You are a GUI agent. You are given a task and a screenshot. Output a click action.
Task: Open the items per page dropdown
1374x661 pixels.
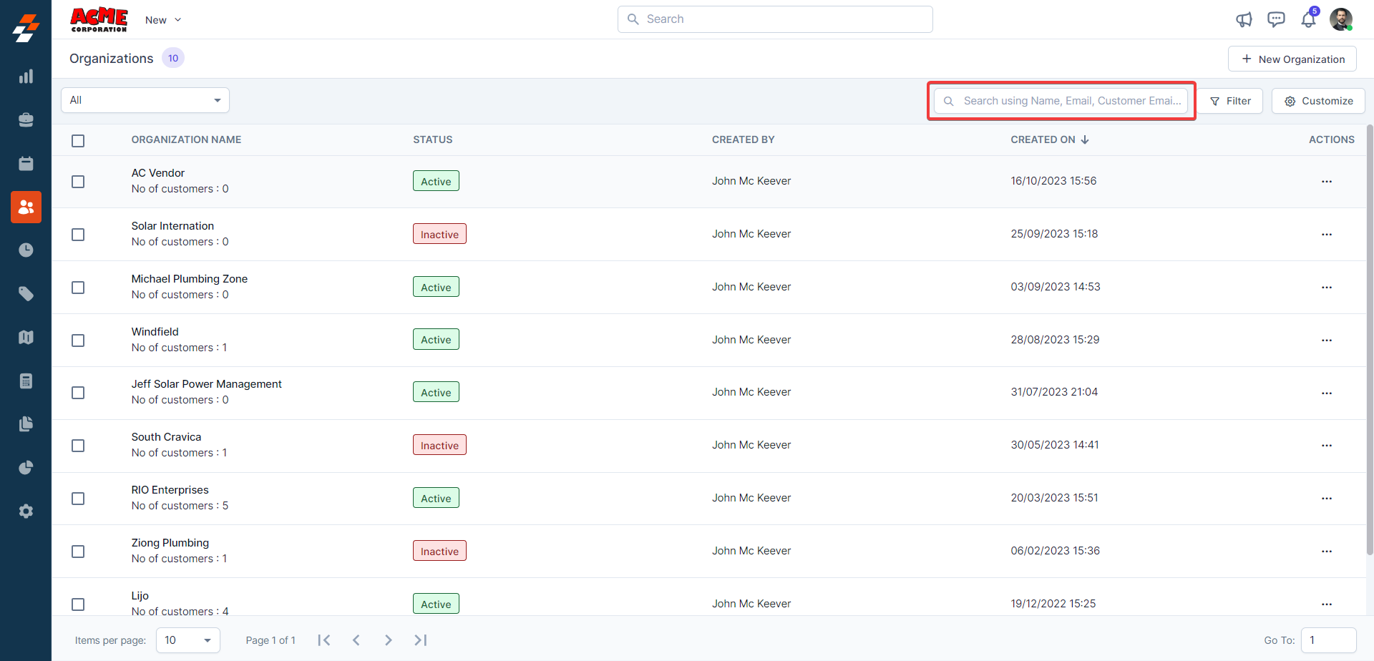pos(187,640)
